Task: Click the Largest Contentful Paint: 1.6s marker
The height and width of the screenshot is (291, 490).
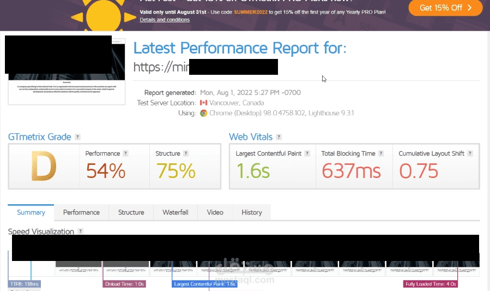Action: (204, 284)
